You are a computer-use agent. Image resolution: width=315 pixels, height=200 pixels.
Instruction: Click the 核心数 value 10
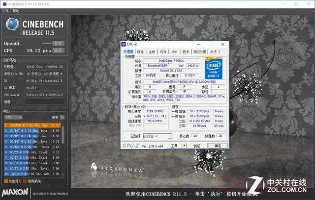click(195, 136)
